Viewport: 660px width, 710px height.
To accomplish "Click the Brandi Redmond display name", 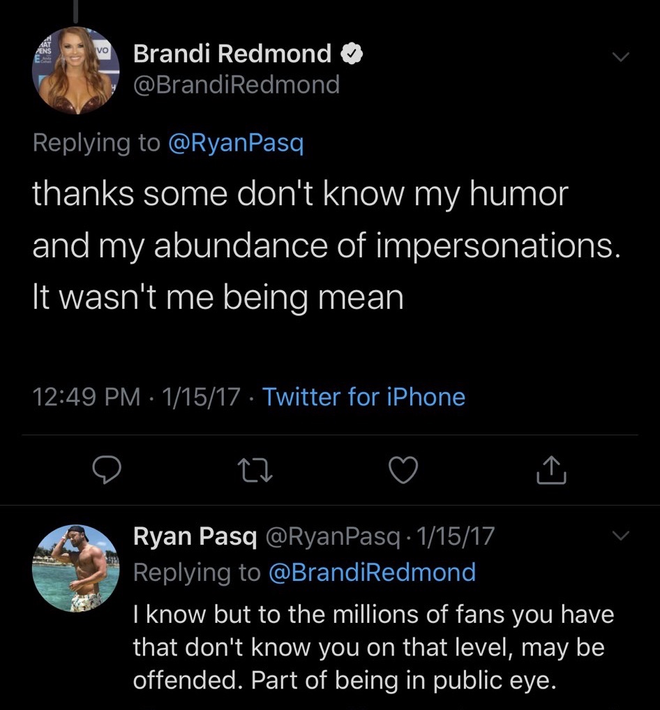I will click(232, 53).
